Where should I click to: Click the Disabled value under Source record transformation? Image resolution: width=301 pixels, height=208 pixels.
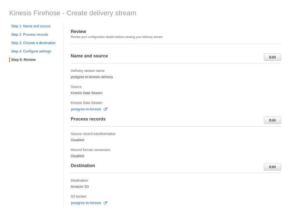pos(78,140)
